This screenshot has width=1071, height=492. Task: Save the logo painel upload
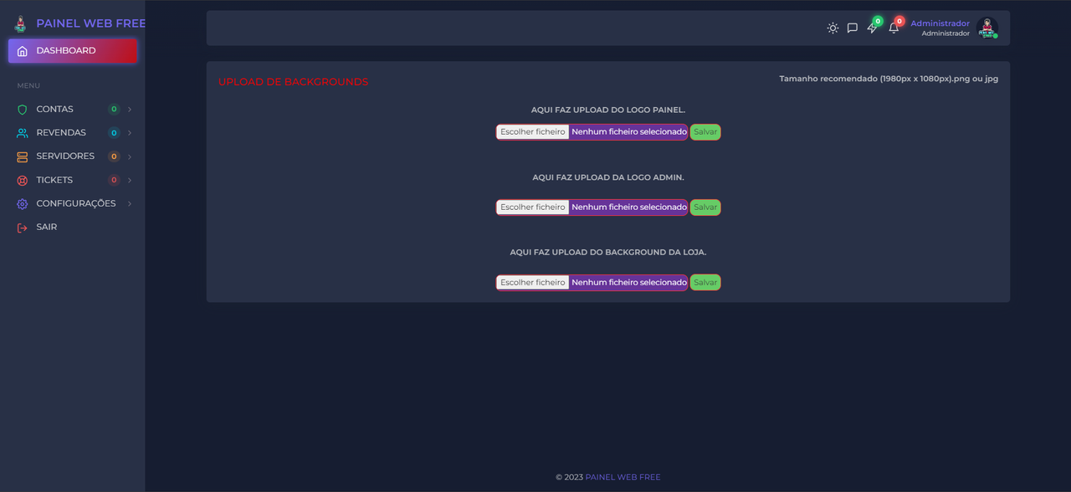point(705,132)
